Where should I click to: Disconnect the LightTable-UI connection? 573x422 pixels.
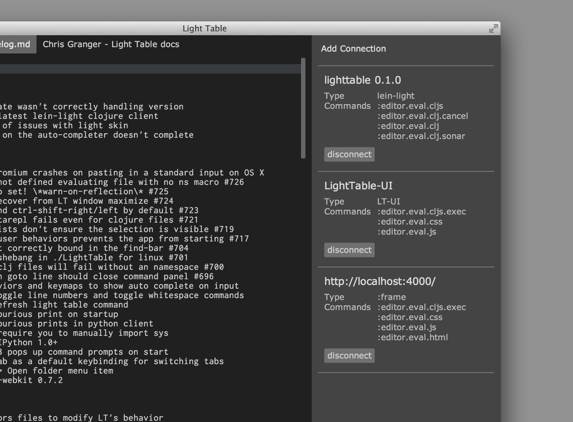[x=349, y=250]
